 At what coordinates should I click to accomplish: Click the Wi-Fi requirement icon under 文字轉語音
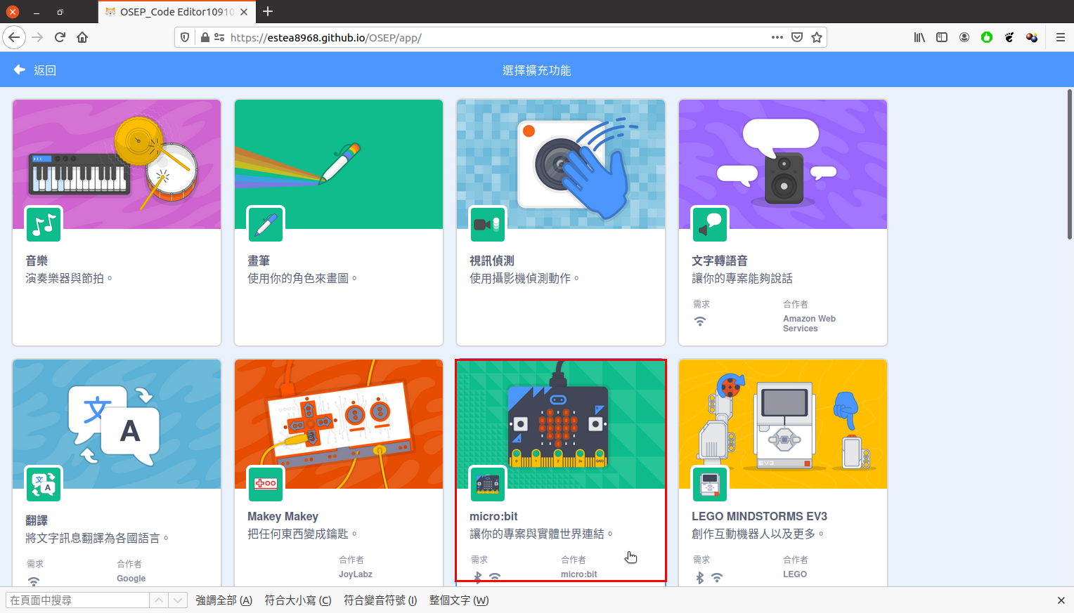[700, 322]
